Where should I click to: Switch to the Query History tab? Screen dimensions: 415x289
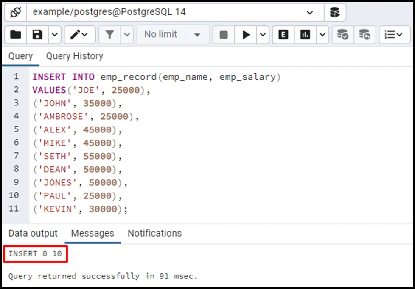click(x=74, y=56)
